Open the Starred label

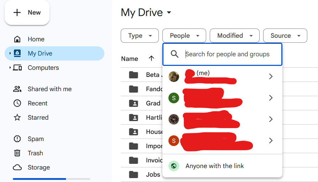pos(38,118)
